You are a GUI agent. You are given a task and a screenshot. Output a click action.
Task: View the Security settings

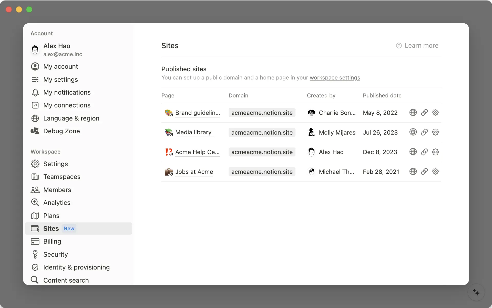click(x=56, y=254)
